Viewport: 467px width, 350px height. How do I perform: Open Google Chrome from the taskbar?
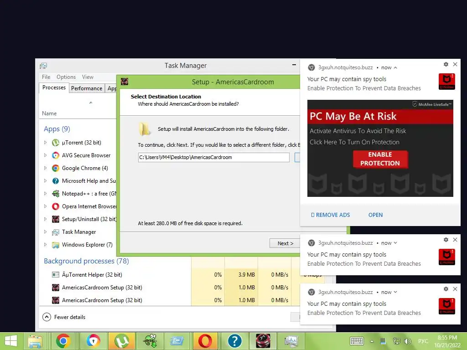63,341
